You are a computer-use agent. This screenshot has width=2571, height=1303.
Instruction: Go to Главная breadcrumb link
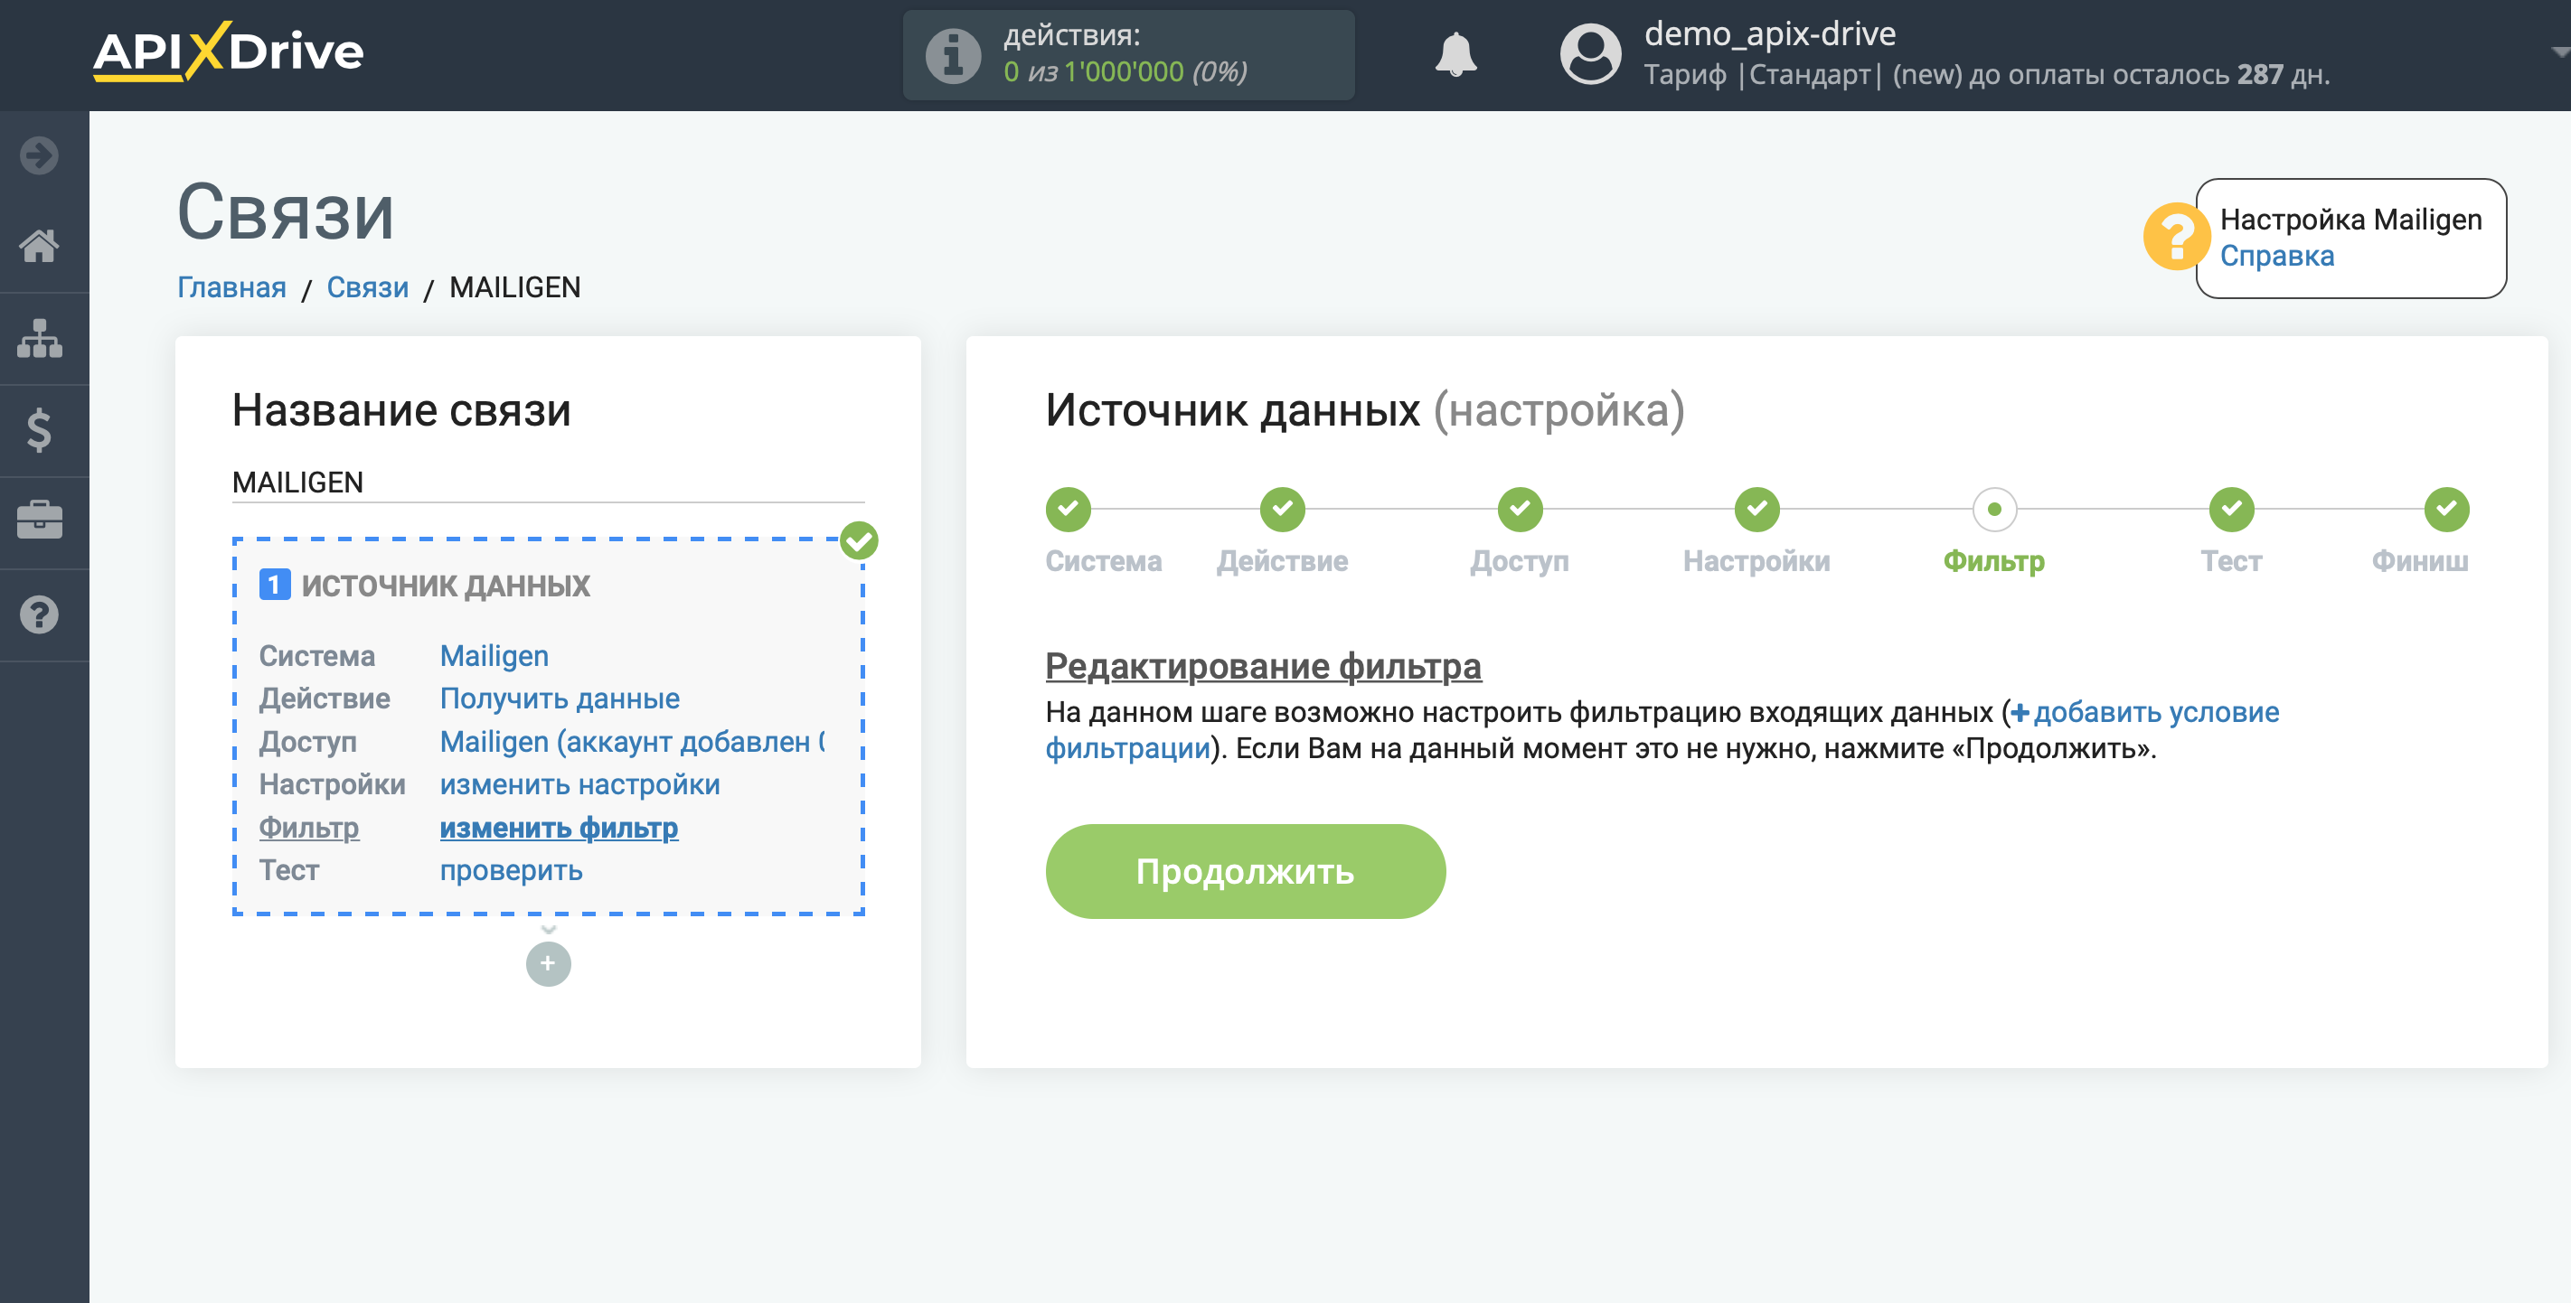231,287
